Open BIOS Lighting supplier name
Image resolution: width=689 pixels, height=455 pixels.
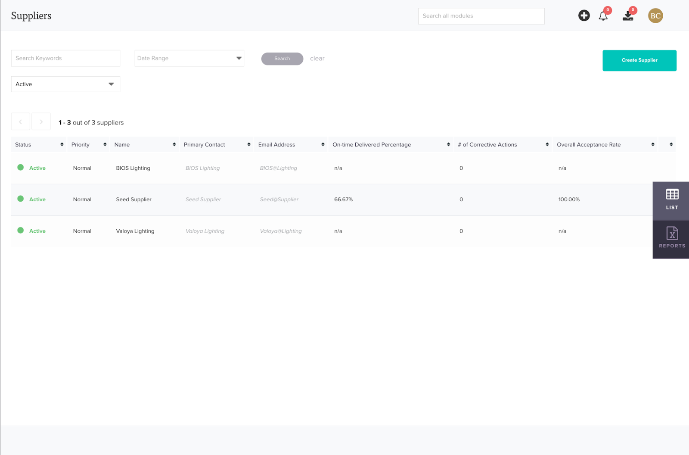pos(133,168)
